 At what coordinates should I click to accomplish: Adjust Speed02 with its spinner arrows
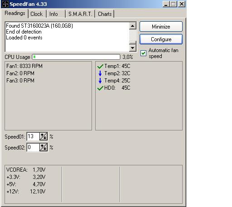[x=43, y=147]
